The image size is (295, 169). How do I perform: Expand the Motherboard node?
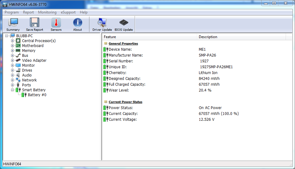click(x=12, y=45)
